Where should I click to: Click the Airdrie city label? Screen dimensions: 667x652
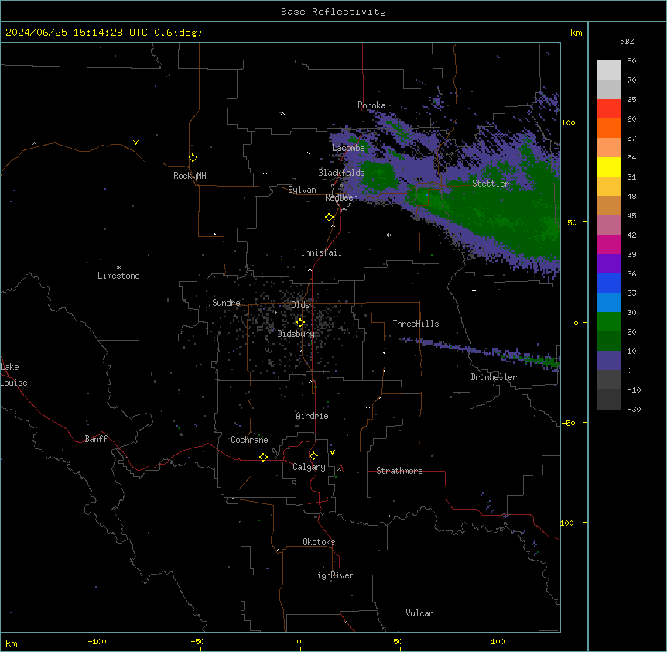pos(313,416)
